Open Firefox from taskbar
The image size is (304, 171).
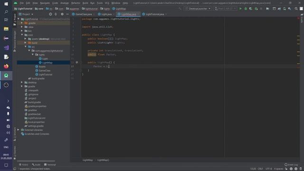[x=6, y=66]
